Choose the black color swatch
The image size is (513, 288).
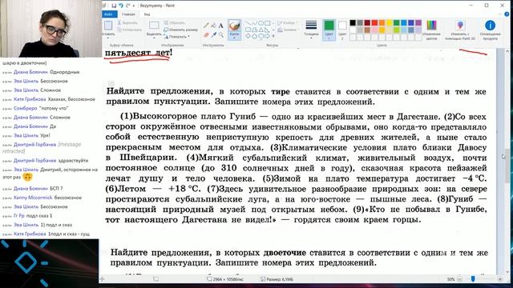[x=353, y=23]
